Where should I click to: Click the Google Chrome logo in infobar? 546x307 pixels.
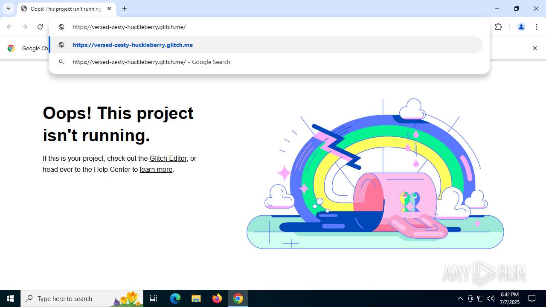click(11, 48)
